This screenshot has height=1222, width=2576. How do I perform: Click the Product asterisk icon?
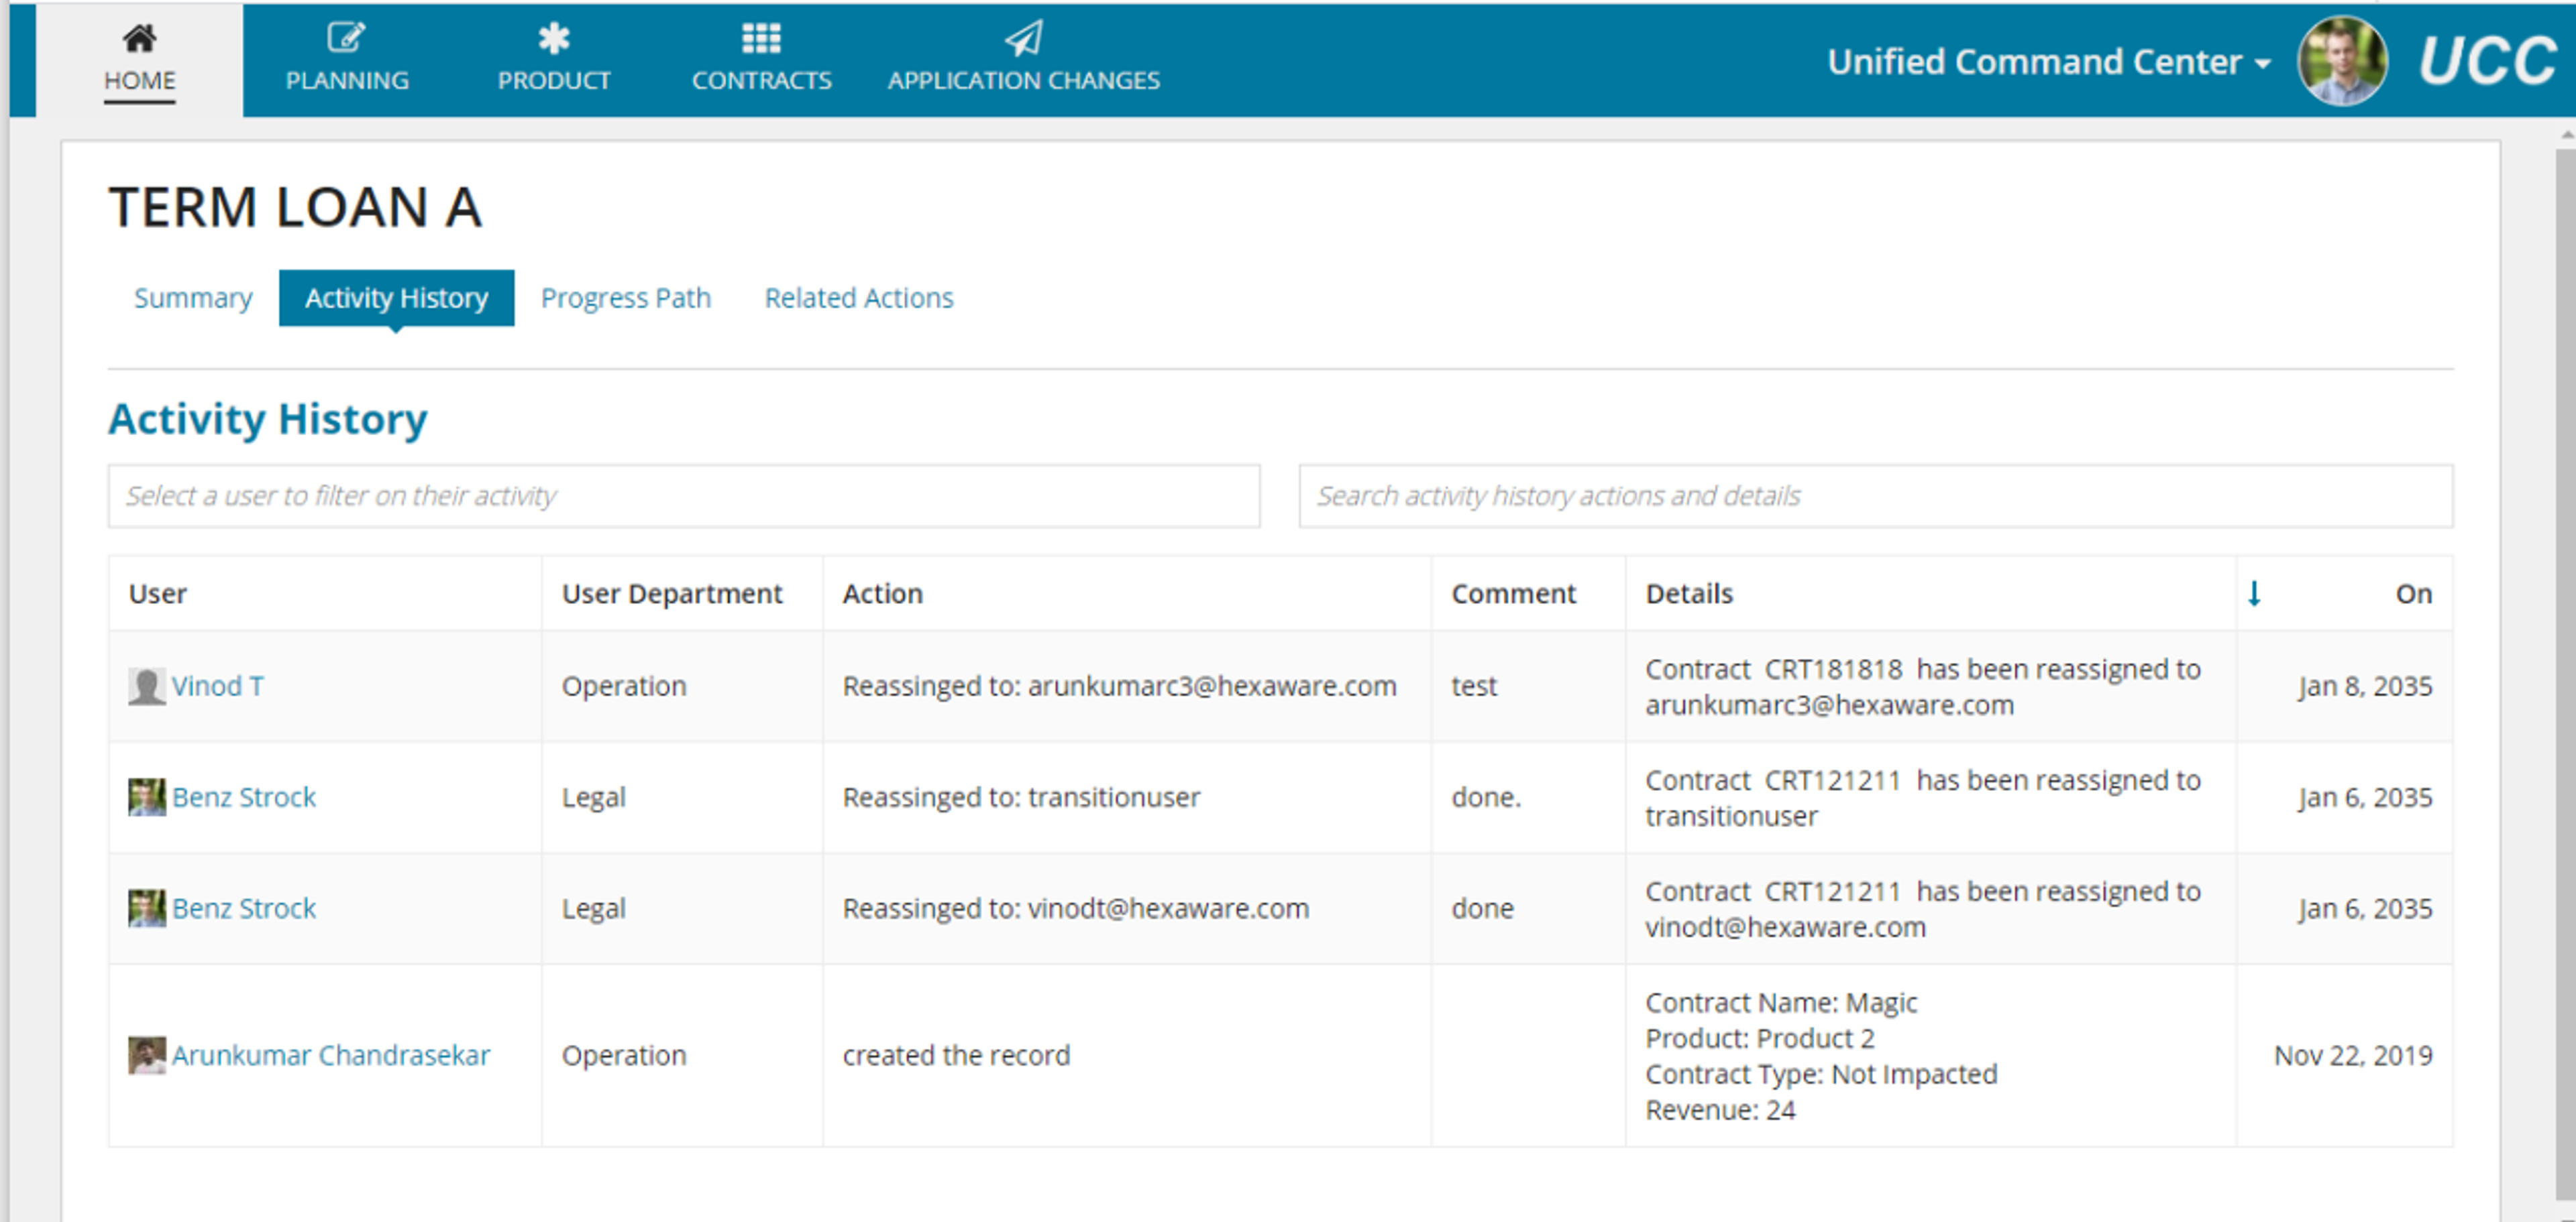pos(553,39)
